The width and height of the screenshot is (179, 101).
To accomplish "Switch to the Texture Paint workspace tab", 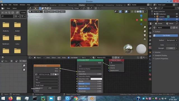I will tap(72, 5).
